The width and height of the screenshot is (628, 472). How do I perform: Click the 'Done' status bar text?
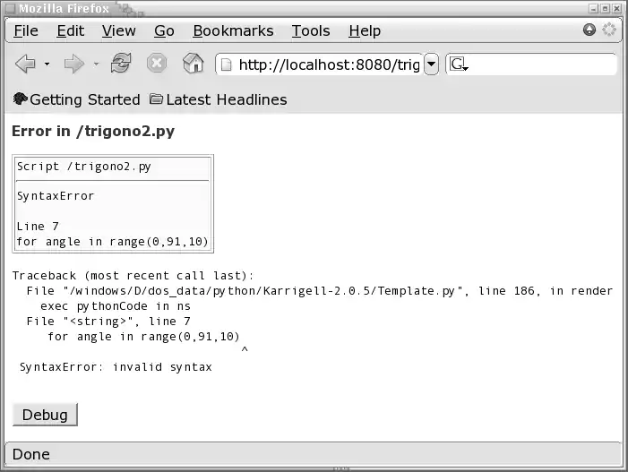coord(31,454)
